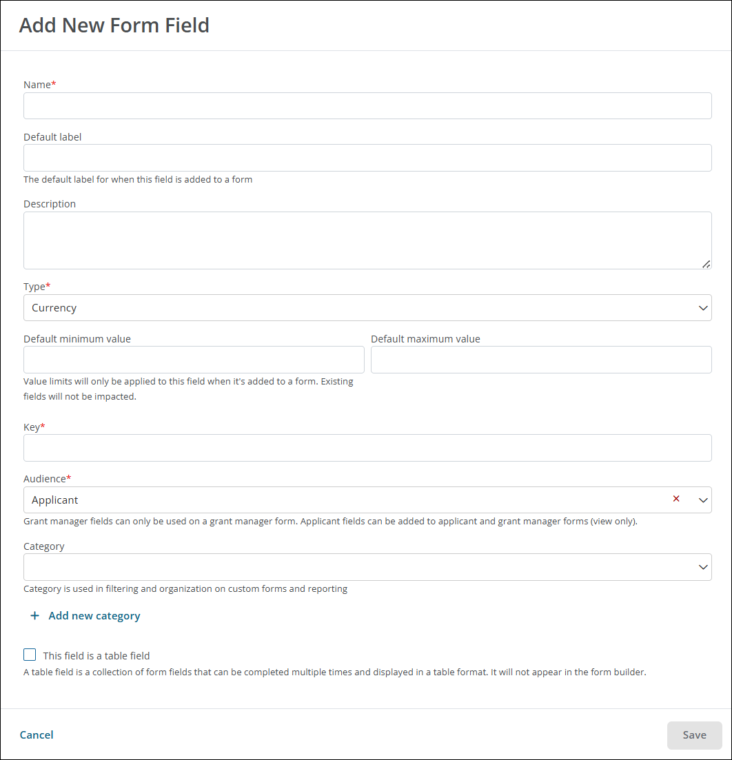Click inside the Default label field
The image size is (732, 760).
click(367, 158)
